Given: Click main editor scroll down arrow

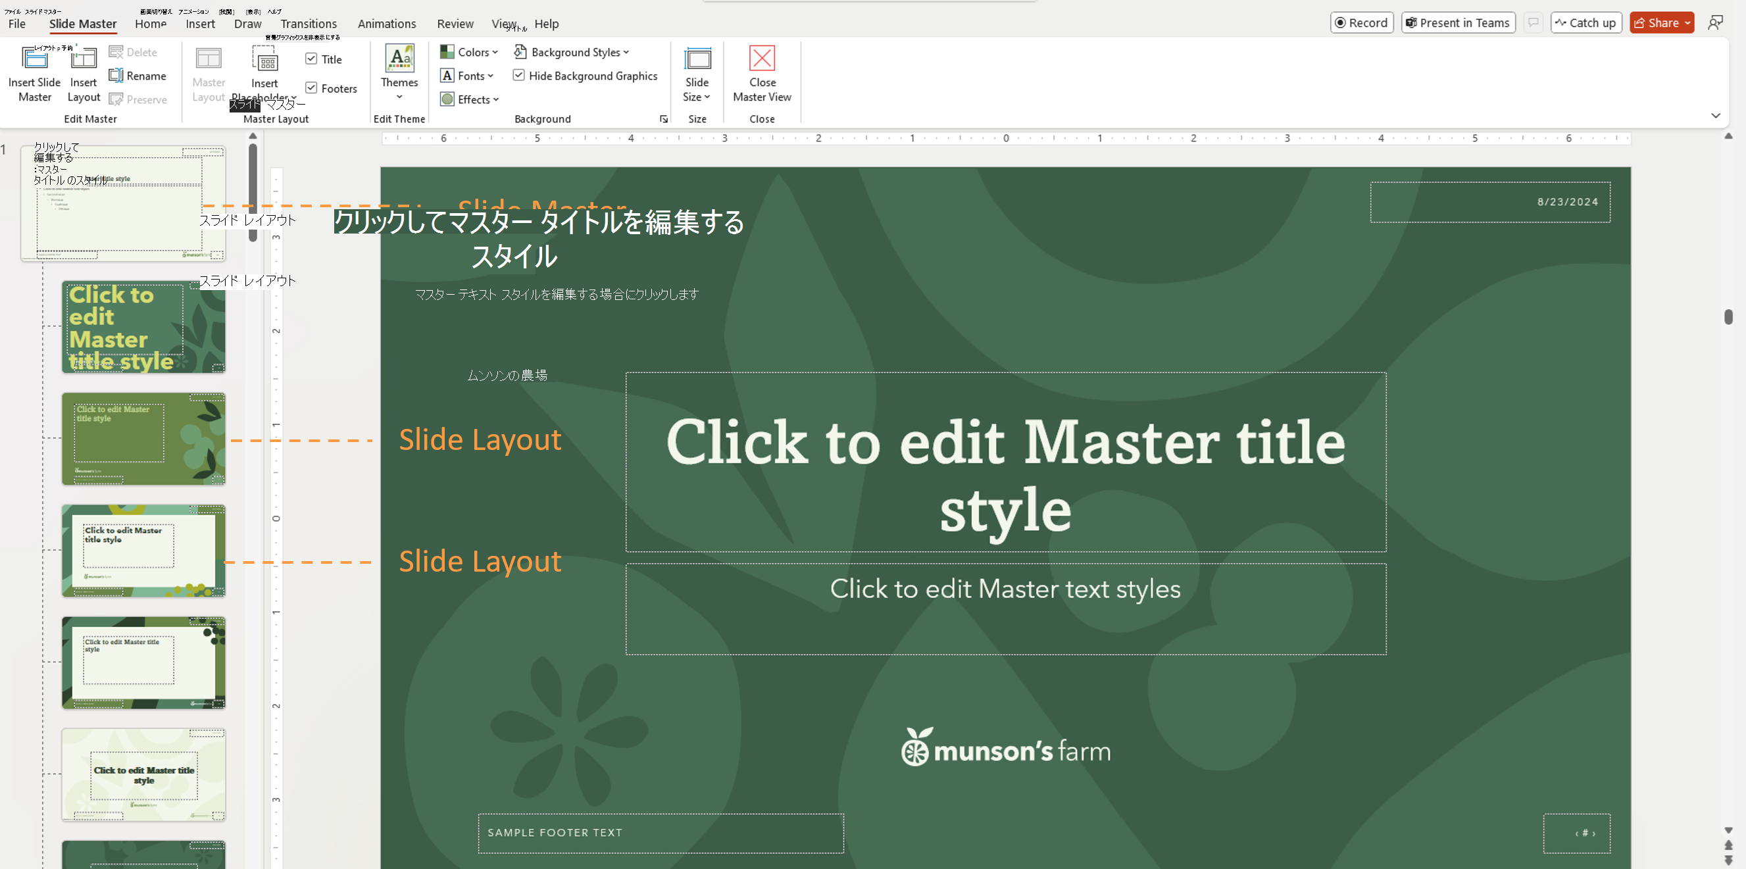Looking at the screenshot, I should coord(1728,830).
